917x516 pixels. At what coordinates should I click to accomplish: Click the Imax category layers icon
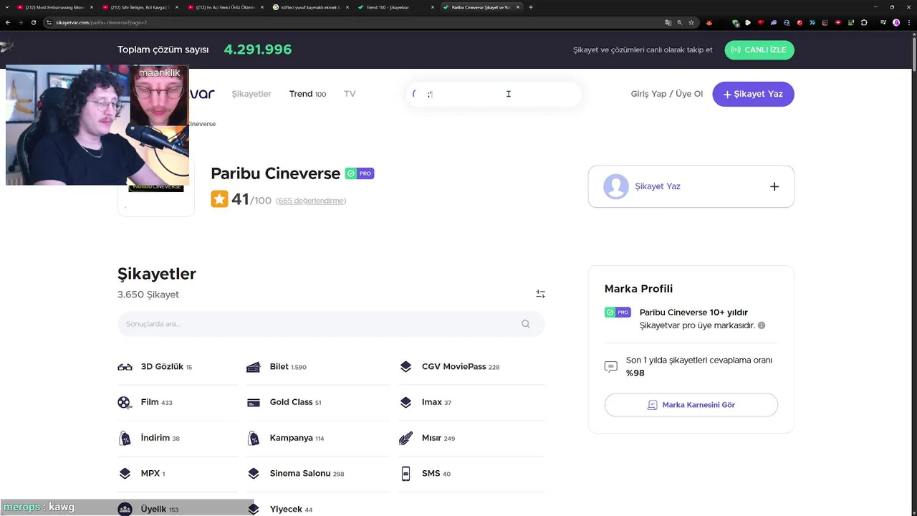coord(405,403)
